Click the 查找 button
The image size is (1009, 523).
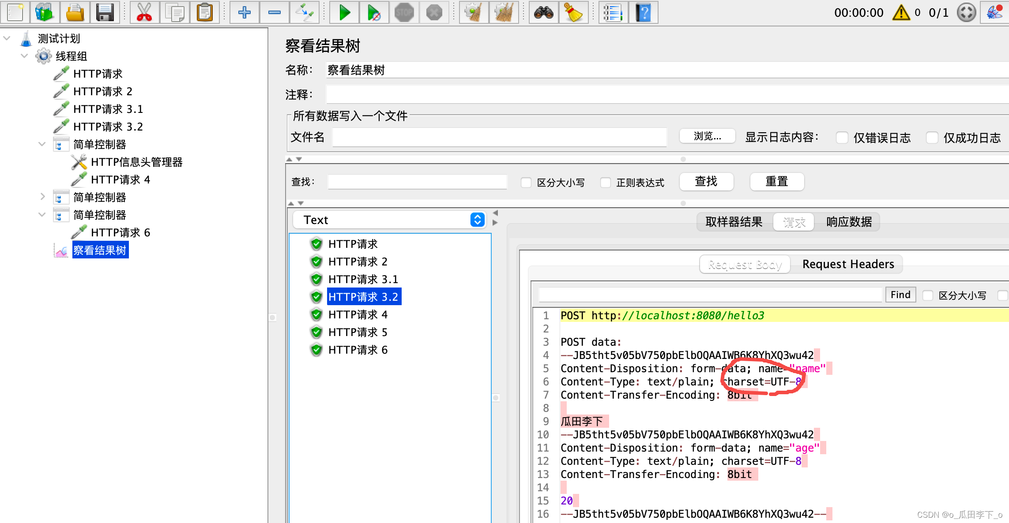(706, 181)
